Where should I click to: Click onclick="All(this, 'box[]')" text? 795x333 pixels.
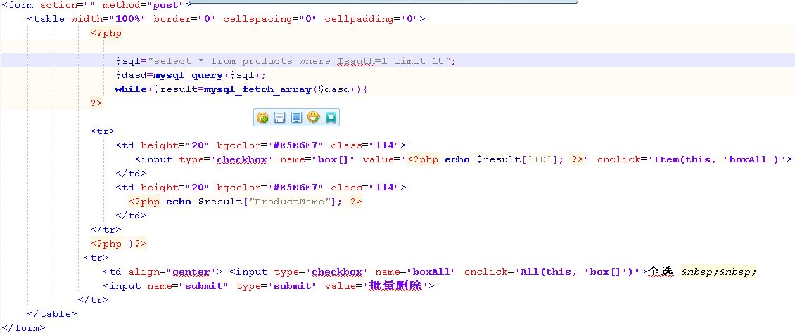pyautogui.click(x=553, y=273)
